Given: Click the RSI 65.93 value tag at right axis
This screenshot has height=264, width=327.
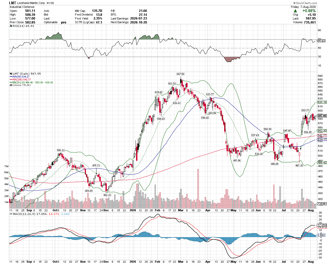Looking at the screenshot, I should (321, 41).
